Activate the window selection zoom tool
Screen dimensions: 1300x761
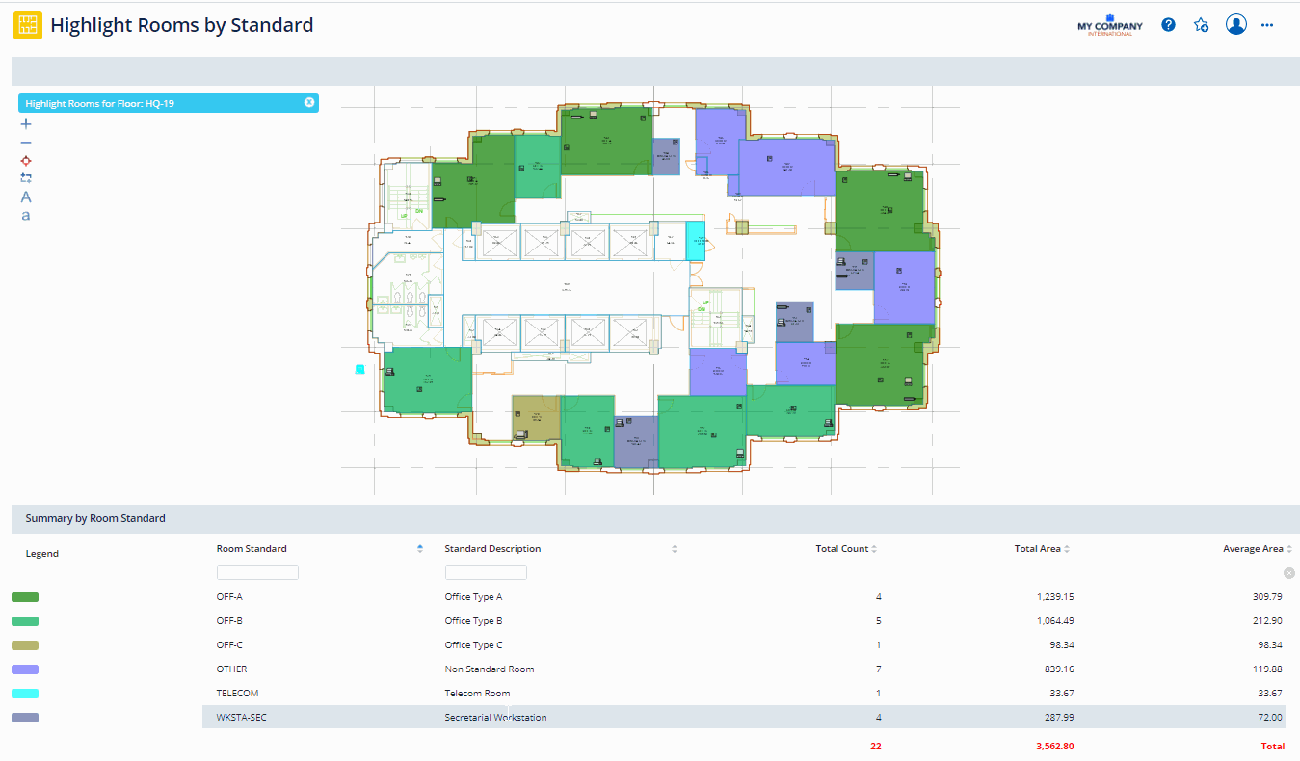tap(26, 178)
